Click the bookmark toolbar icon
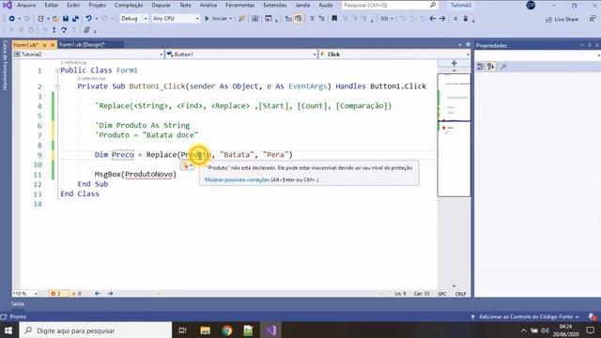 tap(334, 19)
